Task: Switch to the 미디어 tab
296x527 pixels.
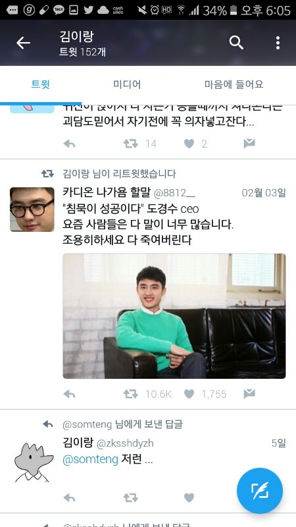Action: click(x=127, y=84)
